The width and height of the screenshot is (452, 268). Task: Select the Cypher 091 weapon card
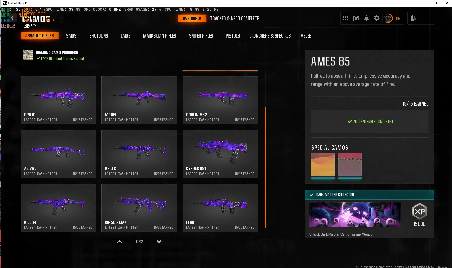coord(220,154)
